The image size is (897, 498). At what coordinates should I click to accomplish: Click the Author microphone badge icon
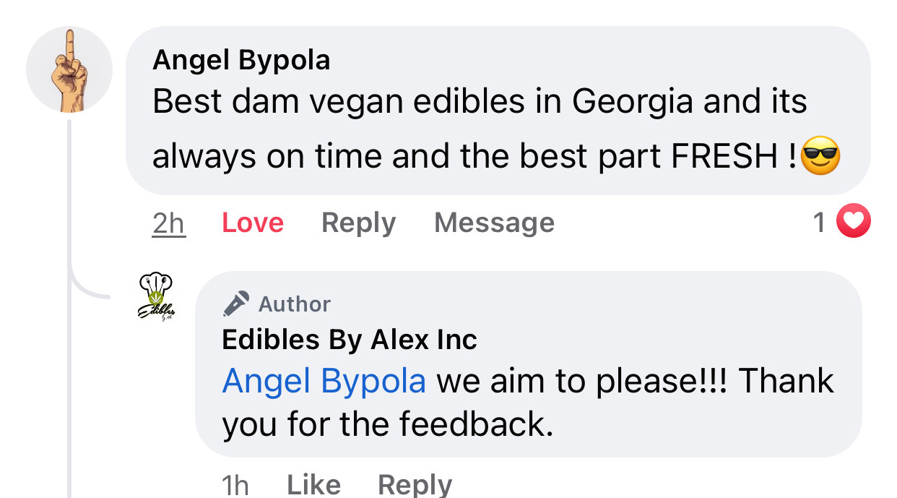236,304
